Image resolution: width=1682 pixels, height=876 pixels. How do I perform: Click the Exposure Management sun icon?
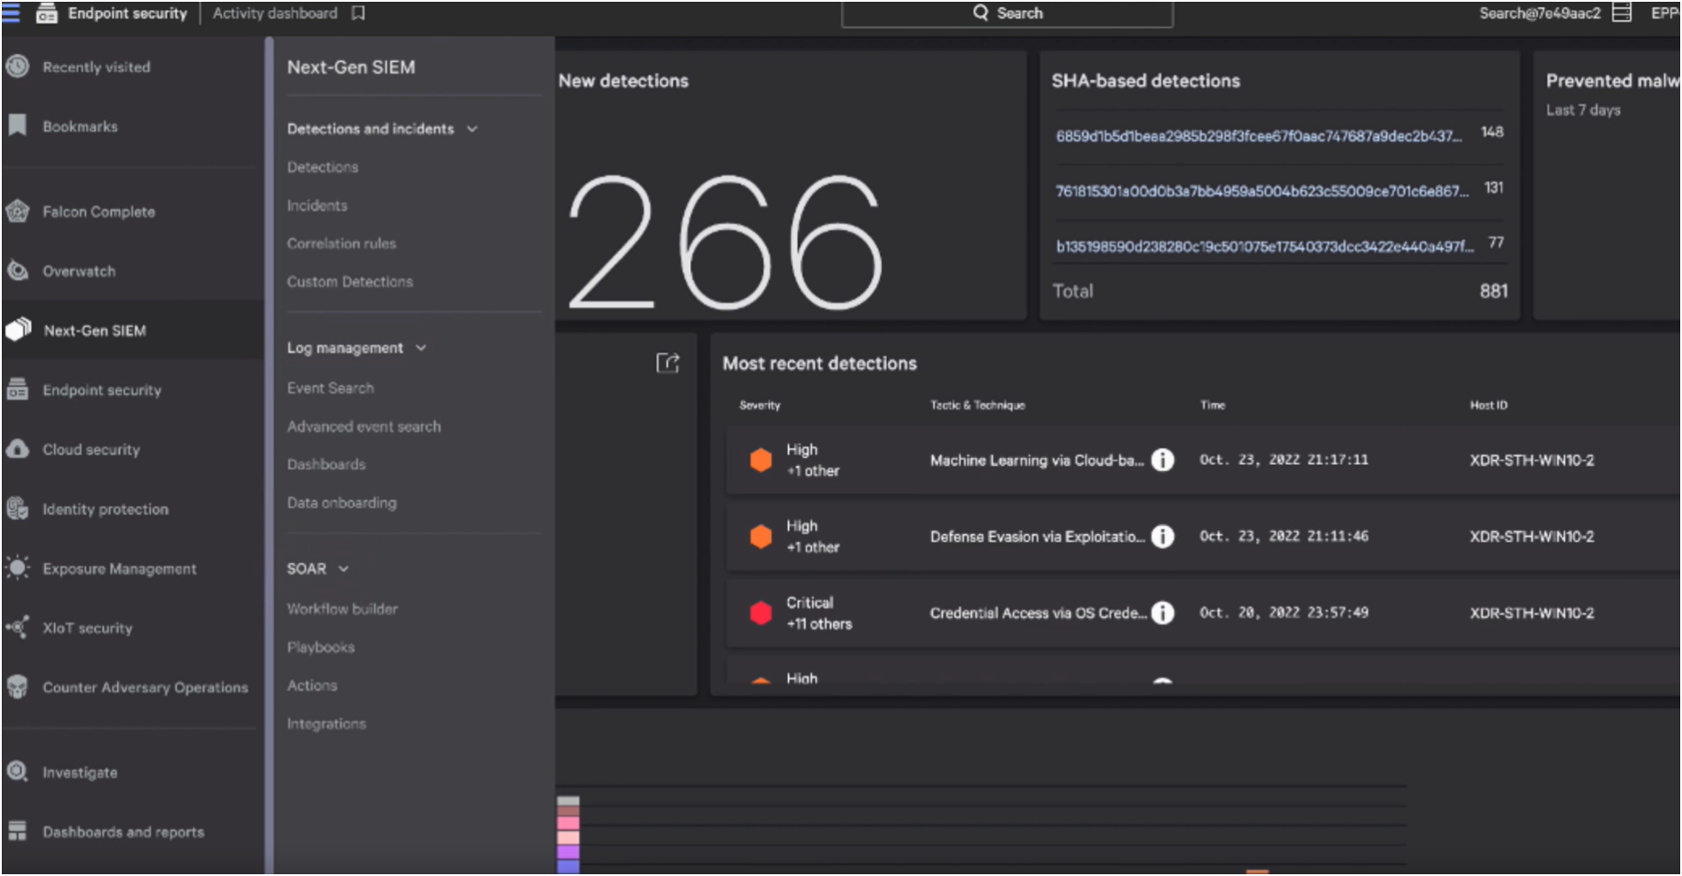click(17, 567)
